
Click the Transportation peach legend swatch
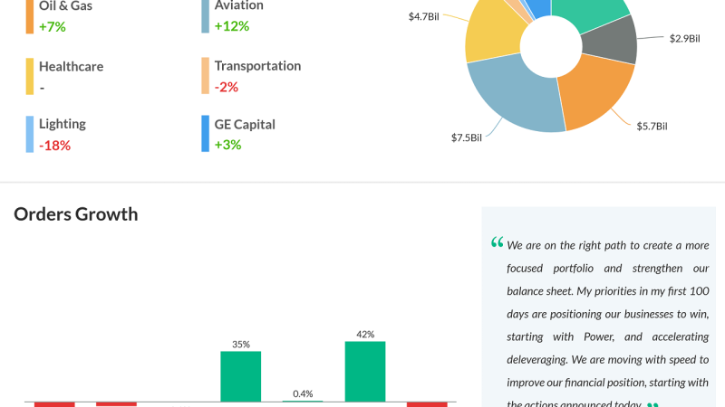pos(206,76)
